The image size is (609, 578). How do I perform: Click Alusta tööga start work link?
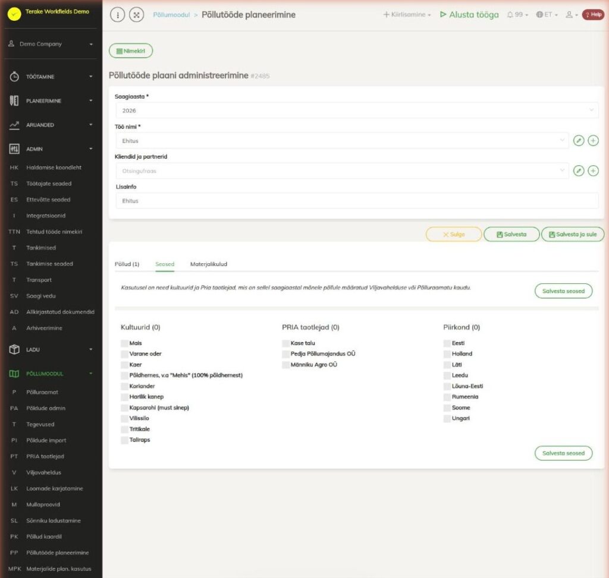[469, 15]
